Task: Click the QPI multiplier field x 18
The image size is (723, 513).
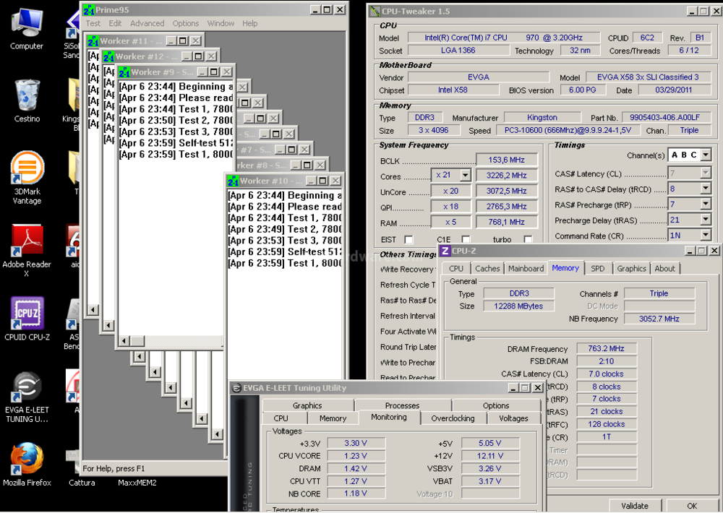Action: (450, 207)
